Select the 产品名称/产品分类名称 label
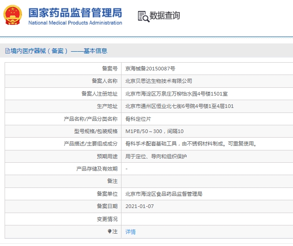This screenshot has width=293, height=246. 91,119
